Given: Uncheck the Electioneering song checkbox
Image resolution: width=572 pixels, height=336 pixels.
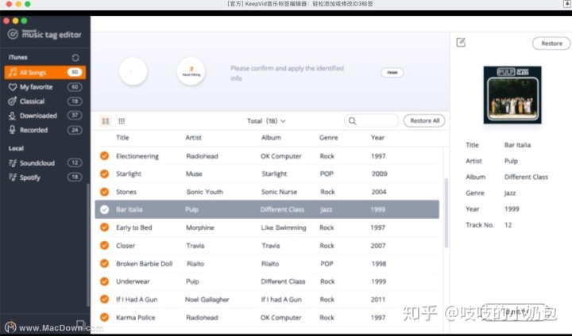Looking at the screenshot, I should (104, 156).
